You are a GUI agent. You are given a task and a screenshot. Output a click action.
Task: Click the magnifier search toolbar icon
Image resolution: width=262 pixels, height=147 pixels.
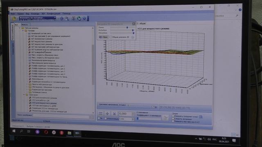[x=67, y=18]
